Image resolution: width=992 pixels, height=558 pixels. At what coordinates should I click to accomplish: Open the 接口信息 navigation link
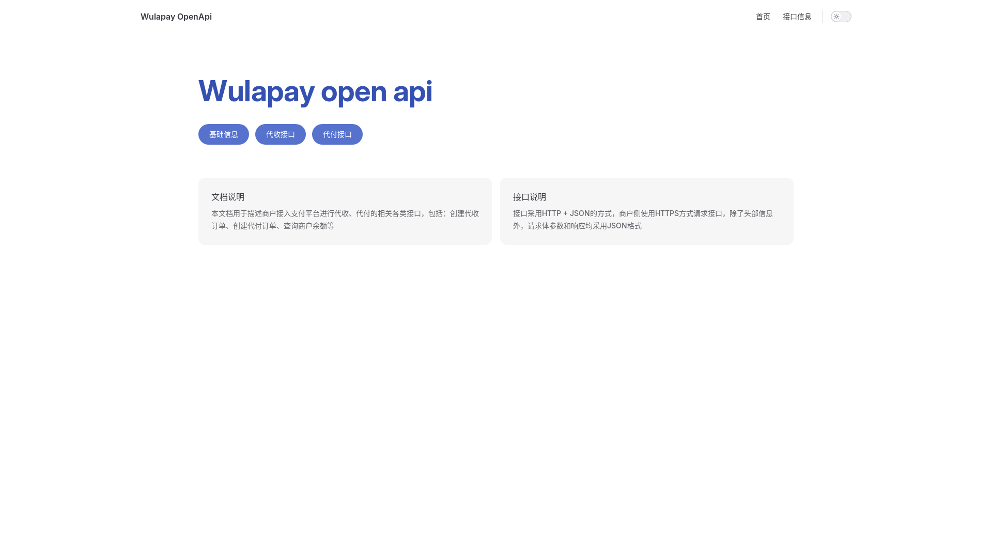pos(797,17)
